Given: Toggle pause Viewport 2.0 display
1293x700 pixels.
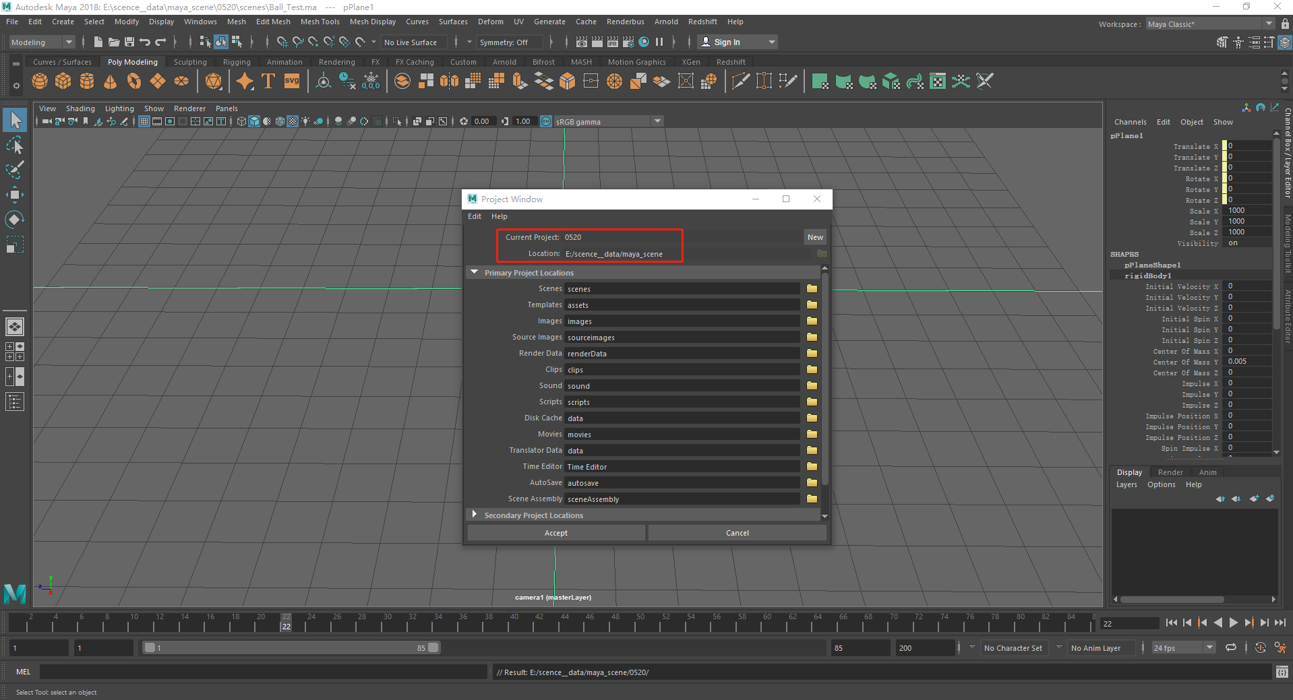Looking at the screenshot, I should click(659, 42).
